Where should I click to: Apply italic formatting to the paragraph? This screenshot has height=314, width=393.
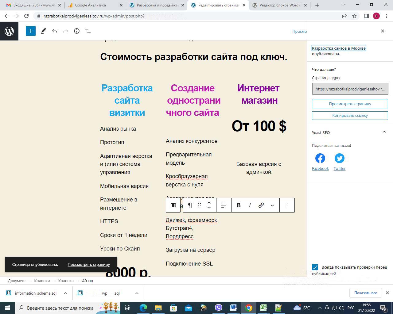(x=250, y=205)
